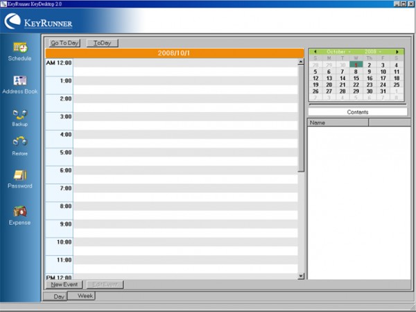Select day 15 in mini calendar
416x312 pixels.
pyautogui.click(x=356, y=78)
